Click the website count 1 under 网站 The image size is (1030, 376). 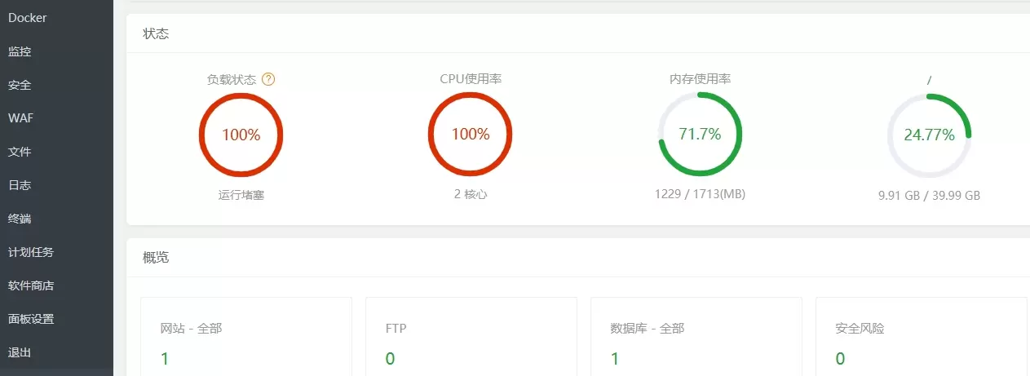(x=165, y=359)
